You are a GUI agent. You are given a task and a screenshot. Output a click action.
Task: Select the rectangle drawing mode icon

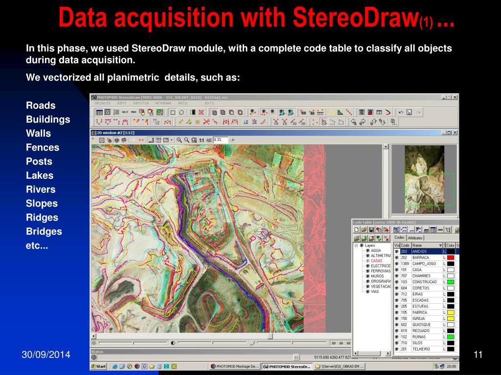pos(173,112)
